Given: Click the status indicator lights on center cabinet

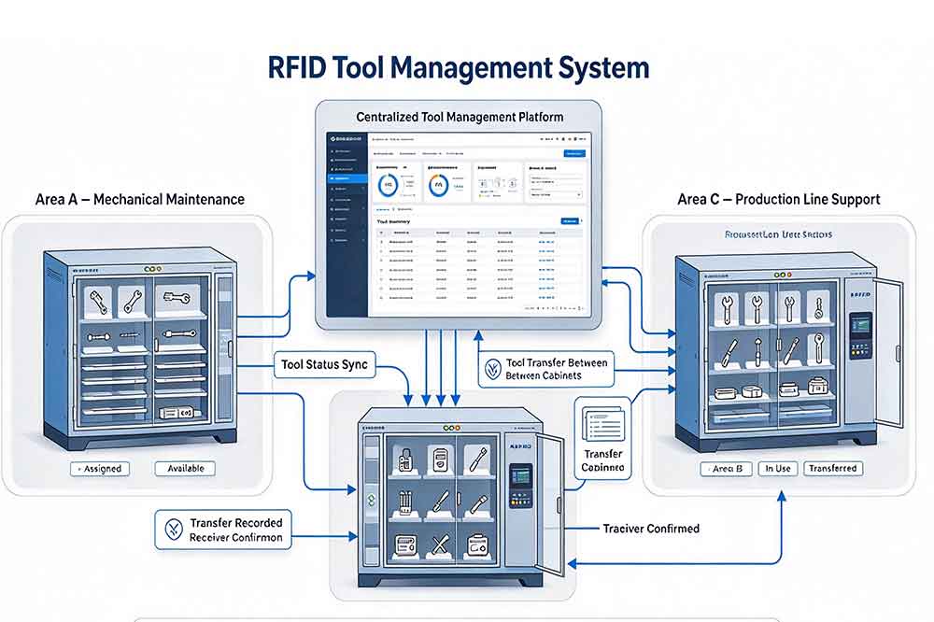Looking at the screenshot, I should (451, 428).
